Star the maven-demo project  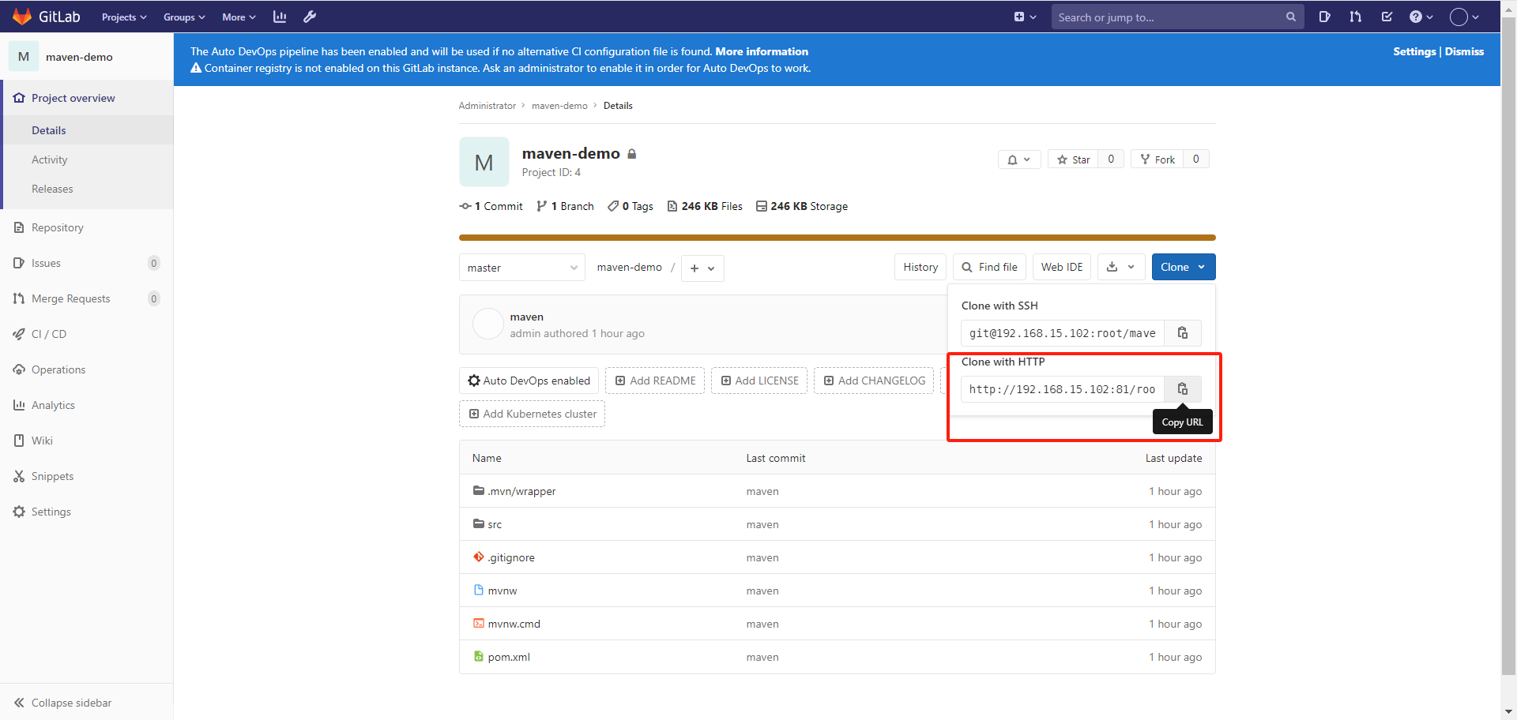[1073, 159]
